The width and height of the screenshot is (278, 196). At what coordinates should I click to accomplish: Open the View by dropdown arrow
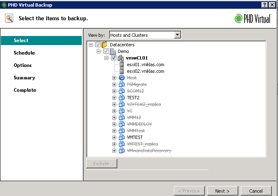point(177,35)
